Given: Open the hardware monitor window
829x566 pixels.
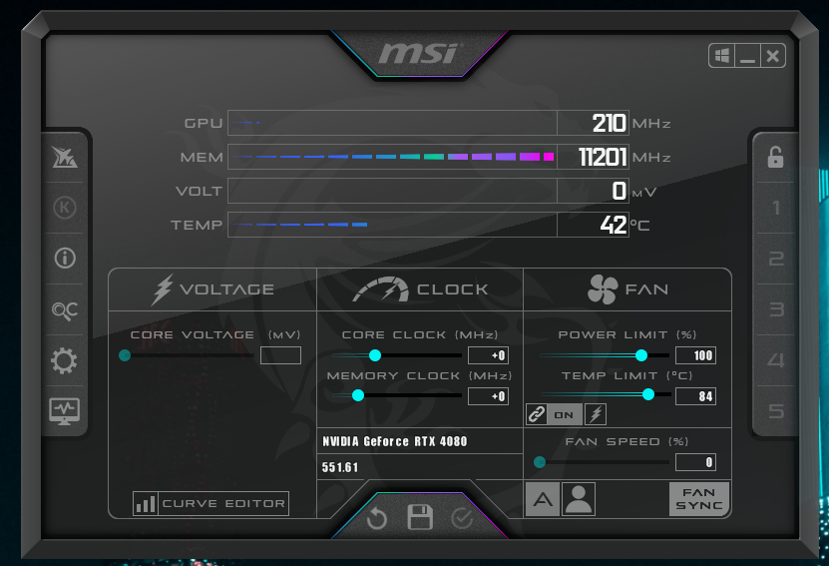Looking at the screenshot, I should 64,411.
